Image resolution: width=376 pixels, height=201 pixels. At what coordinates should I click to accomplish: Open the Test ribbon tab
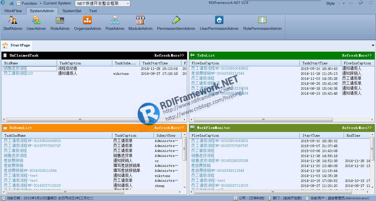[x=93, y=11]
